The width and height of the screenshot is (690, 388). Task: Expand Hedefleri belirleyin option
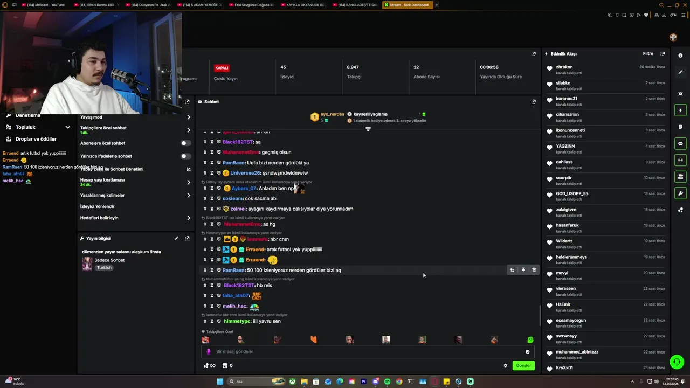coord(189,218)
